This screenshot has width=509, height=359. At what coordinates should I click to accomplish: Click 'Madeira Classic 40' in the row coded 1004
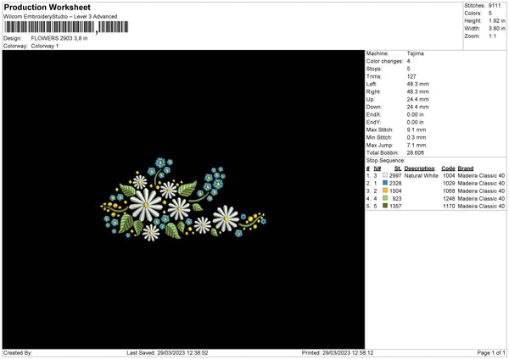click(481, 175)
